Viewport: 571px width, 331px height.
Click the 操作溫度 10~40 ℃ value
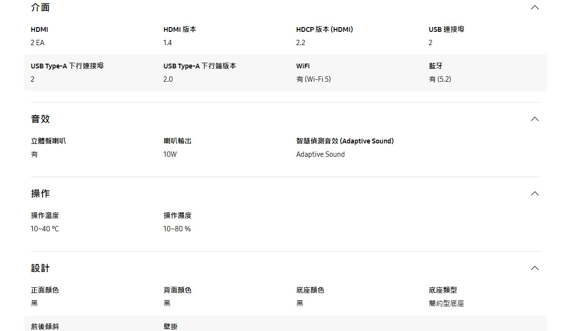[x=45, y=229]
